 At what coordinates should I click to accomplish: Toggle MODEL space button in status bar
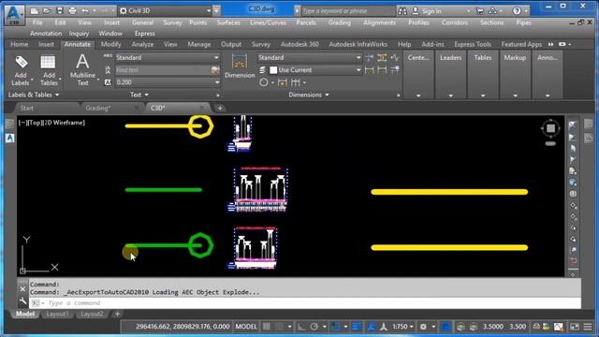pyautogui.click(x=246, y=327)
